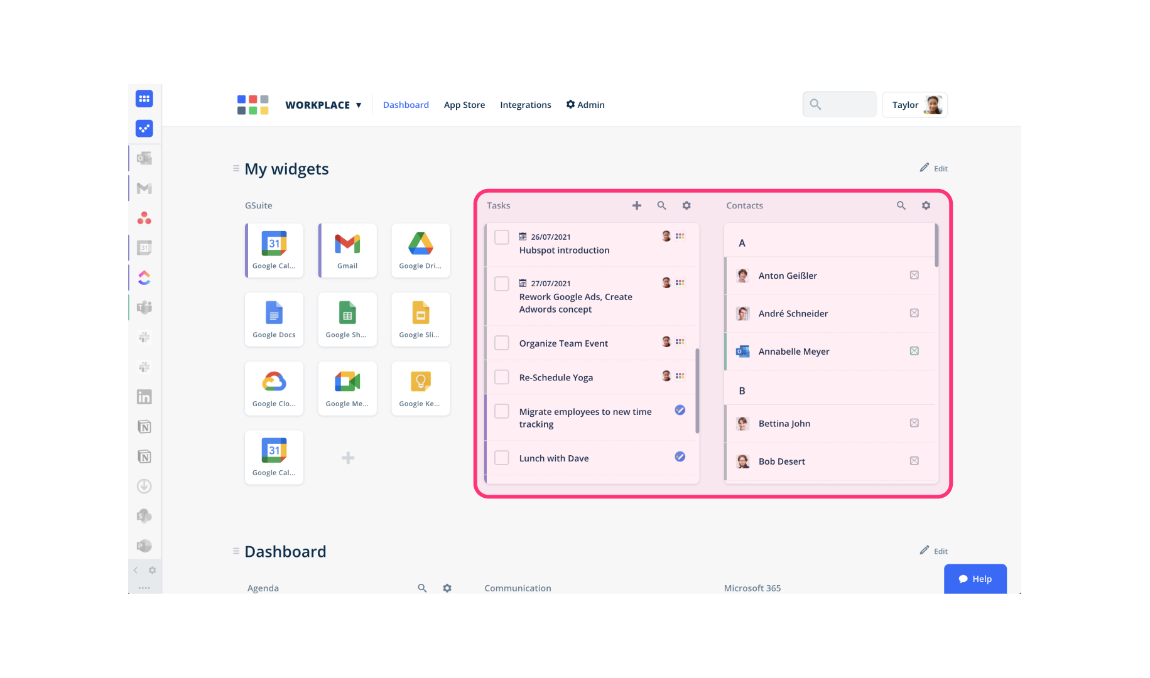Image resolution: width=1150 pixels, height=678 pixels.
Task: Email Bob Desert via envelope icon
Action: point(914,461)
